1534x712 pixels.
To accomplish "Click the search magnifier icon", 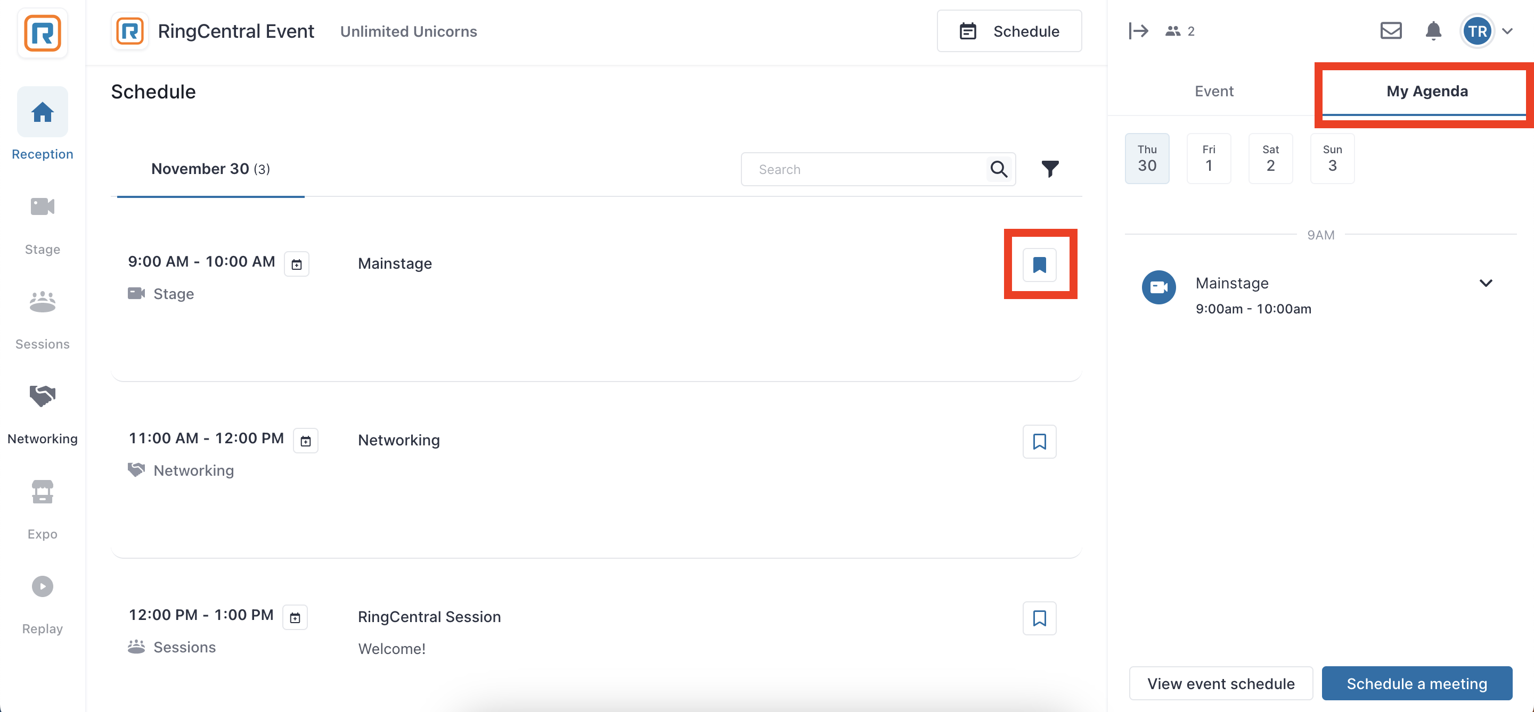I will pos(999,170).
